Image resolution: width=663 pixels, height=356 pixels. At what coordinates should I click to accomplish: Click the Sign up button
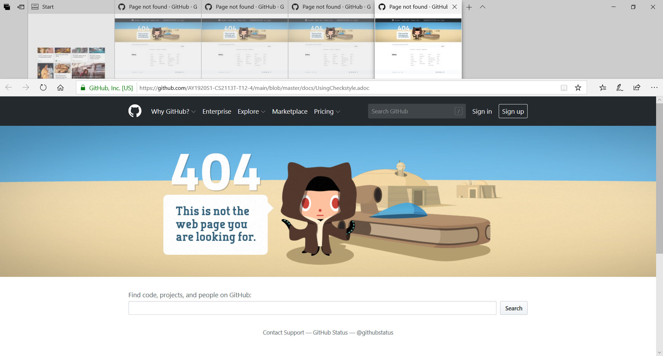coord(513,111)
